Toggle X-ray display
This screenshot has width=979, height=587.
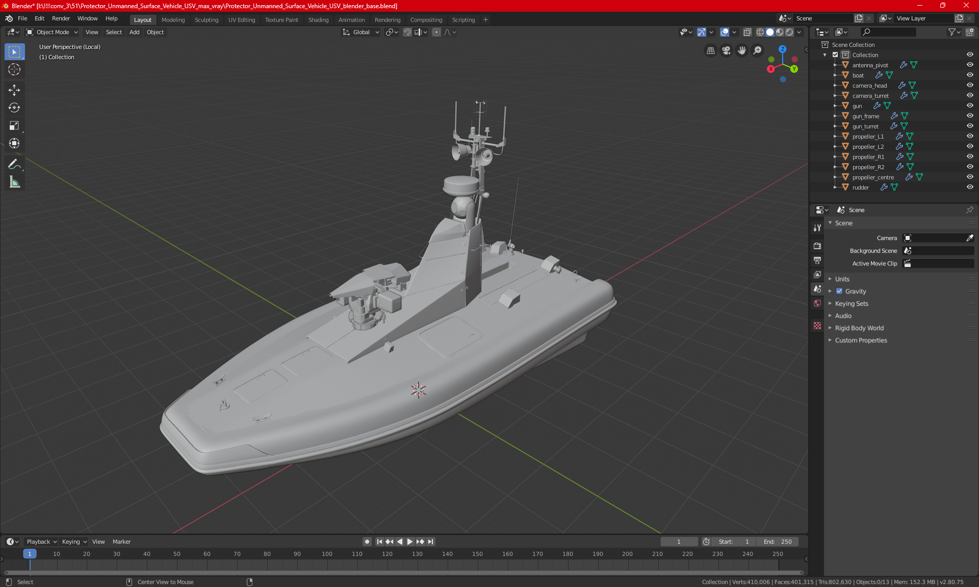pos(747,32)
